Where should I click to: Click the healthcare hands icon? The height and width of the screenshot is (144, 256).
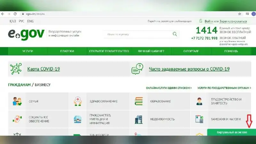(78, 101)
